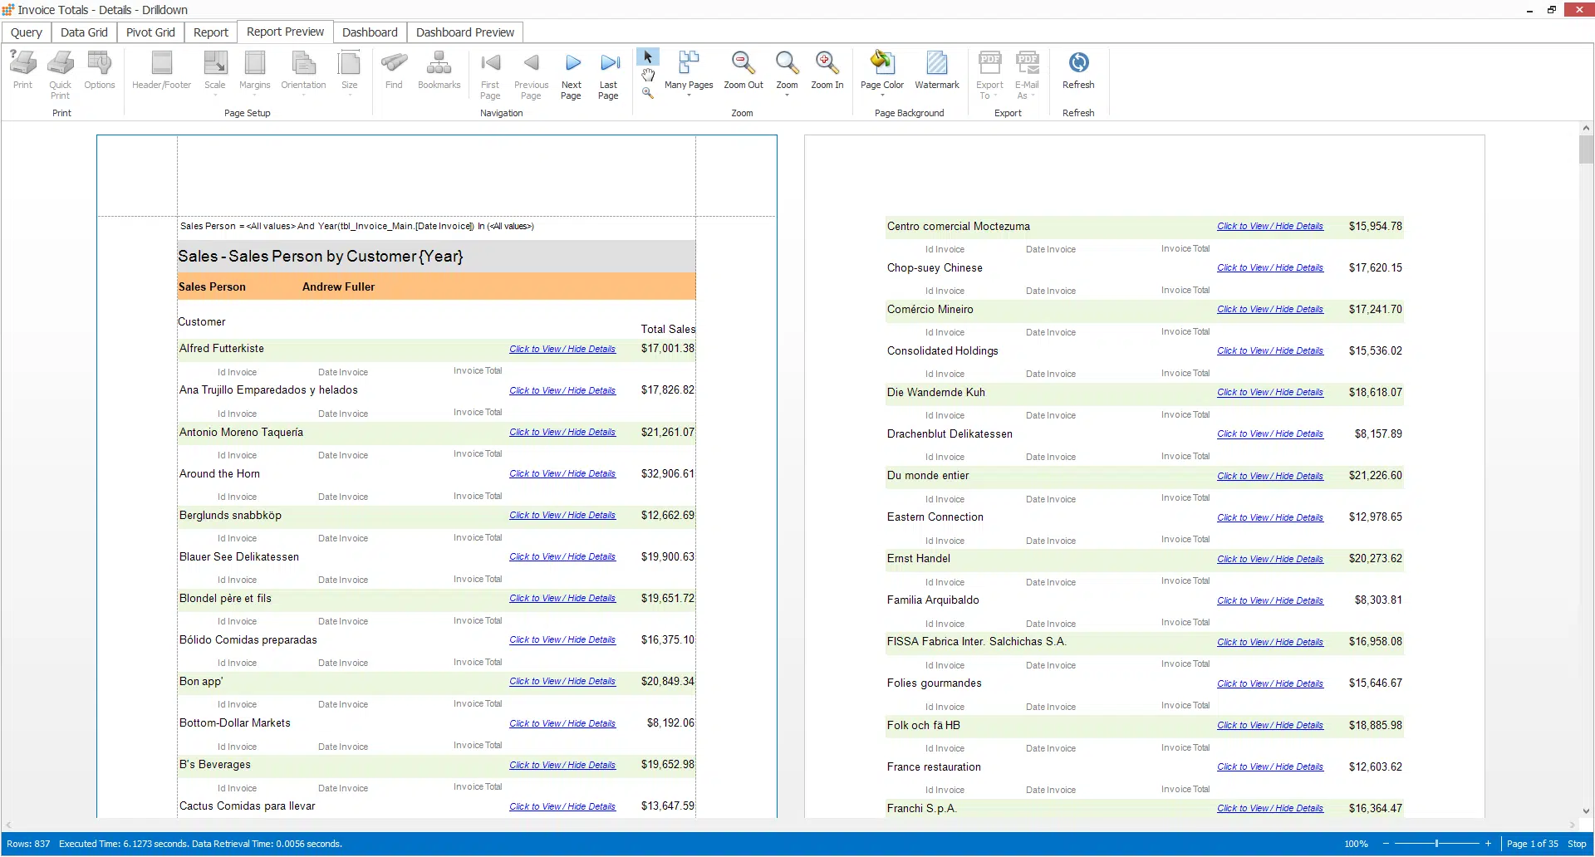Go to the First Page
Screen dimensions: 1595x857
(x=490, y=75)
